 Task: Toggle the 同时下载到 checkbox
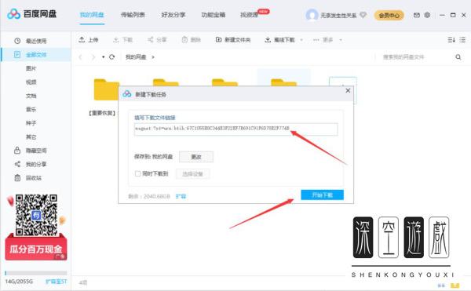pos(137,173)
